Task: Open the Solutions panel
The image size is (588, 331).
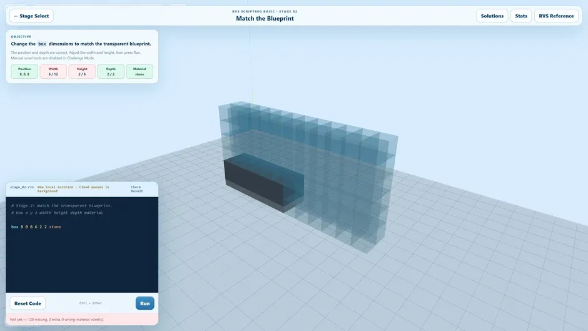Action: click(x=492, y=16)
